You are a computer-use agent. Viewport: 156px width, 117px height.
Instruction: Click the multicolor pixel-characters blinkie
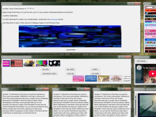point(151,42)
